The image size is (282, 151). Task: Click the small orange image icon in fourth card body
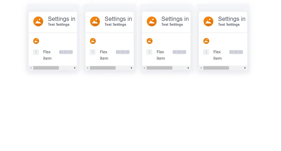point(206,41)
